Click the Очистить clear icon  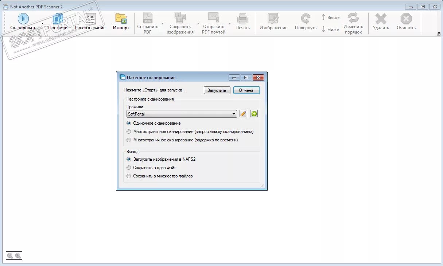(x=406, y=19)
